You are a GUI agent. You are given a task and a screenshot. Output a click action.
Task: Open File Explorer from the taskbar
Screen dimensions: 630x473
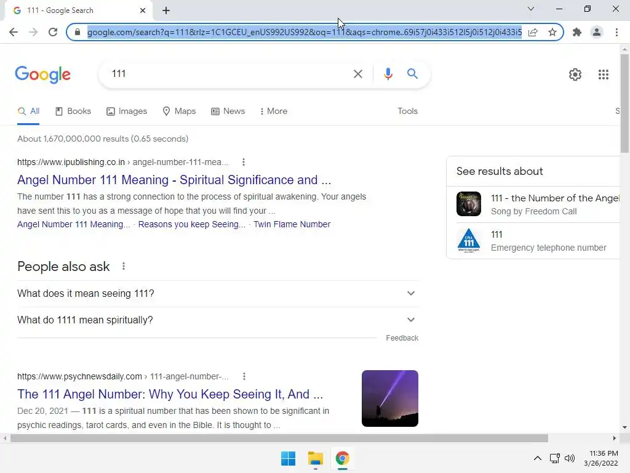(x=316, y=458)
